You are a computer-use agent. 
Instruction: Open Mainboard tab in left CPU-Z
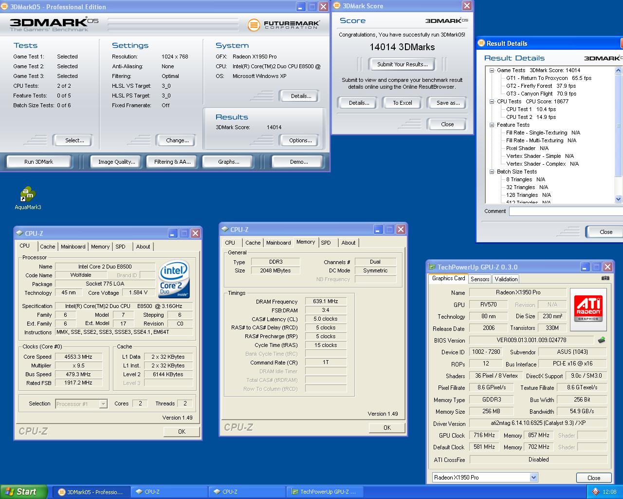(73, 247)
